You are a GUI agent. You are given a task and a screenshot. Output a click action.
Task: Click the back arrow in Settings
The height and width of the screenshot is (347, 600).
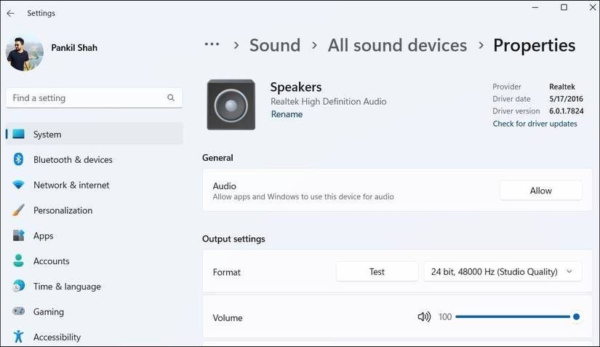(x=10, y=13)
